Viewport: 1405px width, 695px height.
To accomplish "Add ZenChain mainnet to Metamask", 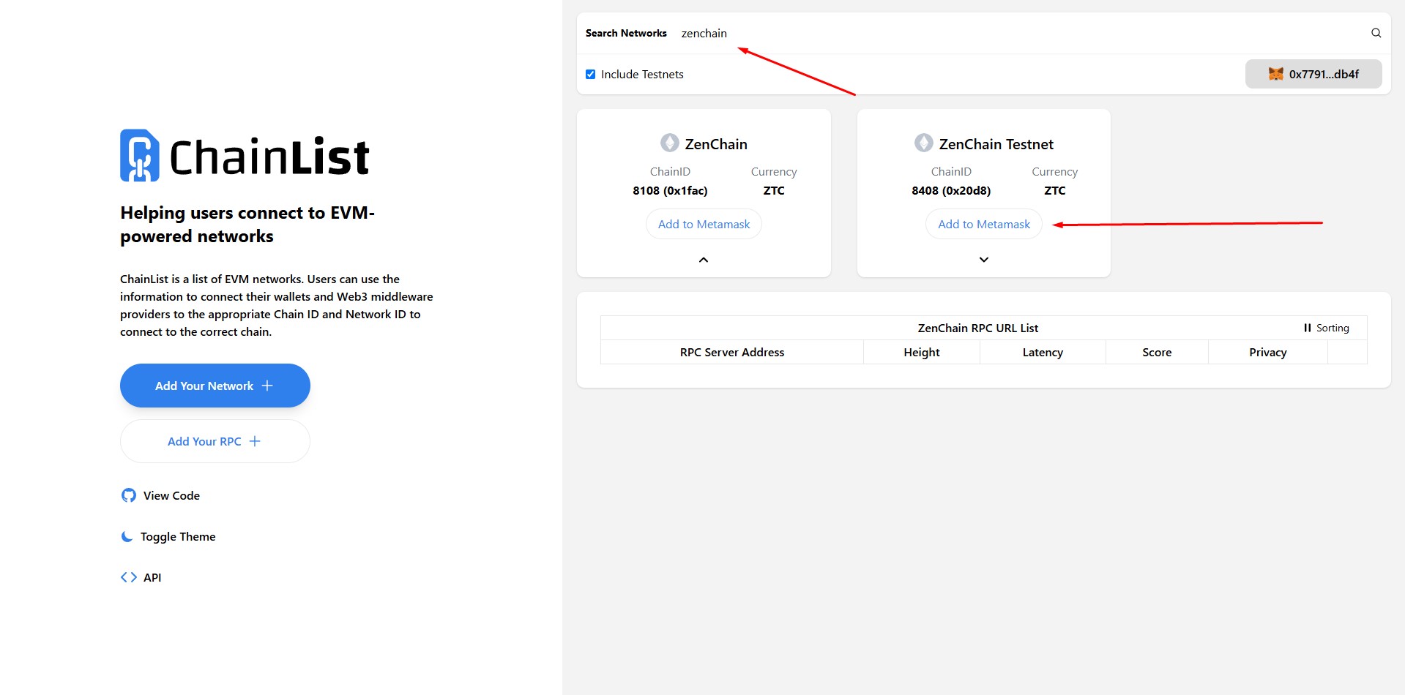I will (x=703, y=224).
